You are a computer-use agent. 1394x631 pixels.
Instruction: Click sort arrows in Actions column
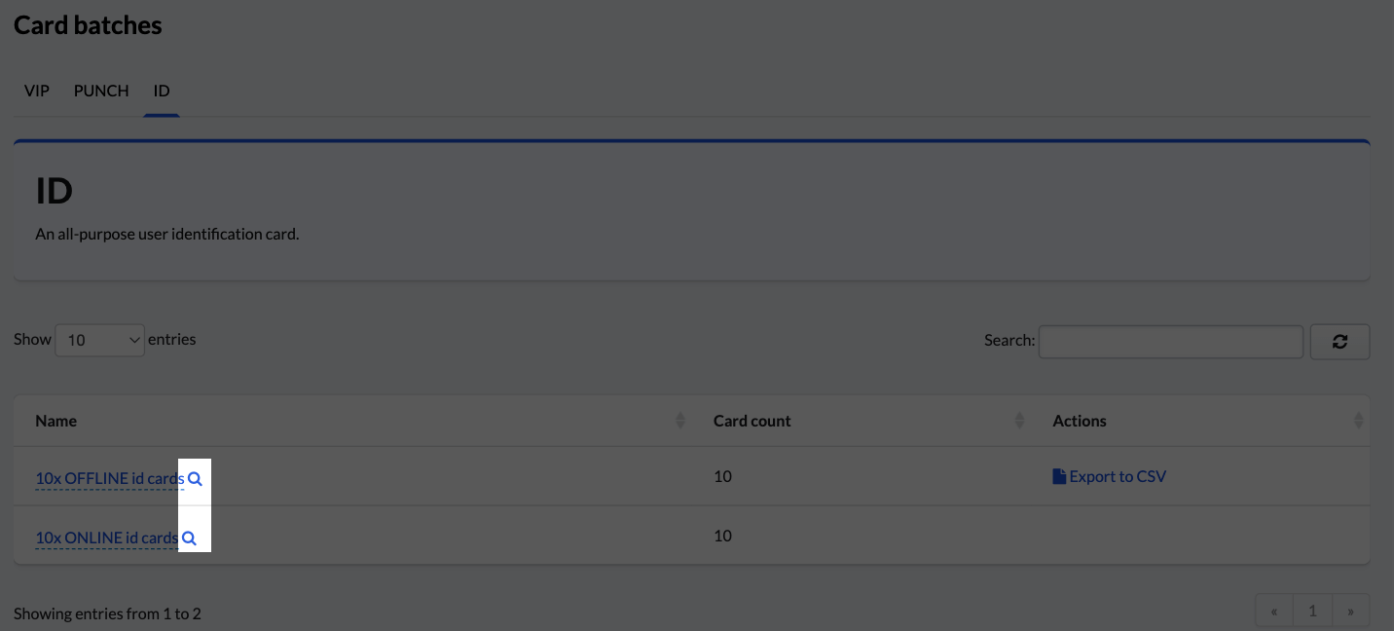point(1358,421)
